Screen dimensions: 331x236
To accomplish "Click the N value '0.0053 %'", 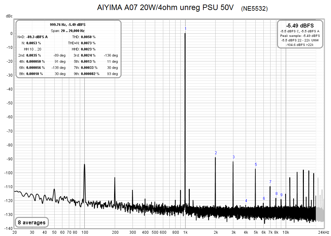I will [34, 43].
